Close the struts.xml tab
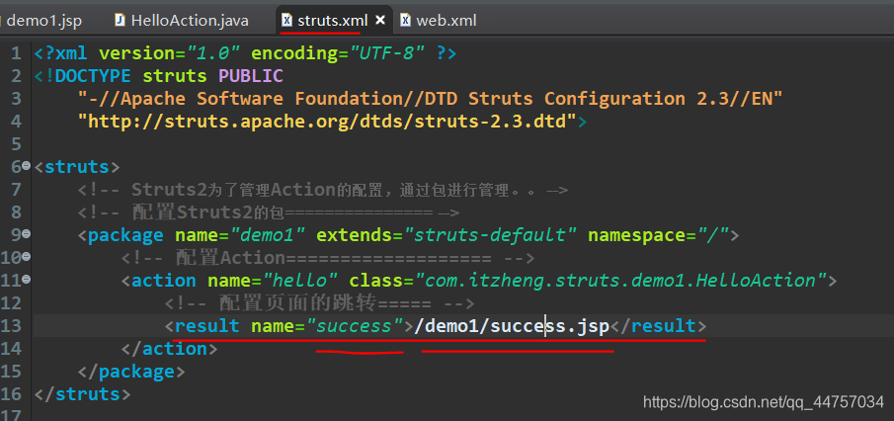The width and height of the screenshot is (894, 421). 380,21
